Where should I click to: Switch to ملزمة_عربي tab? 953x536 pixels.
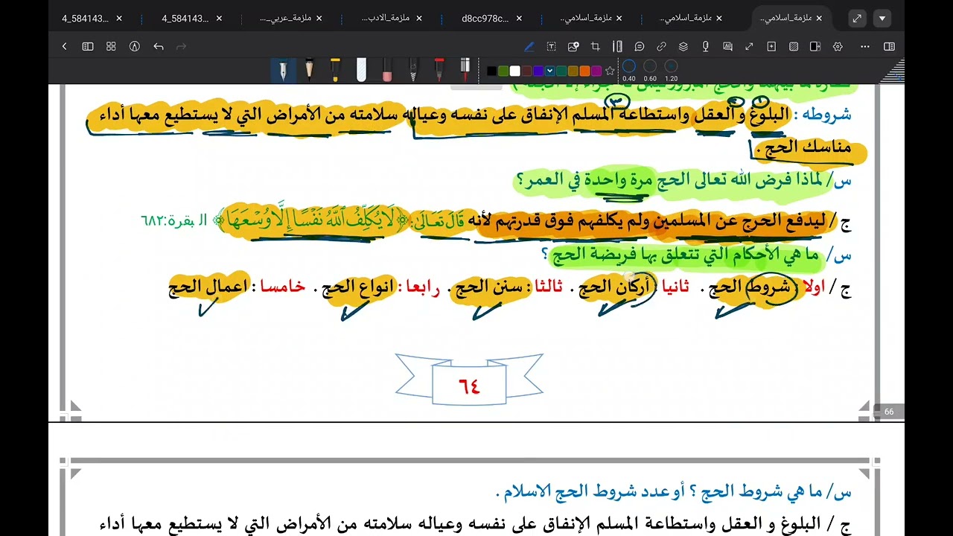(x=285, y=18)
